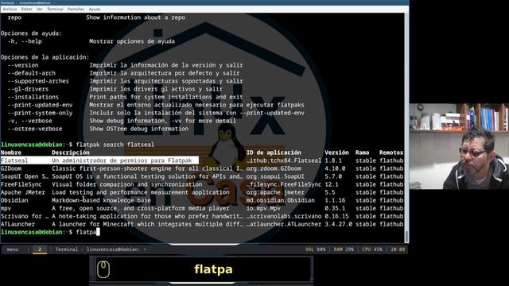Open the Terminal menu in menu bar
The image size is (509, 286).
tap(55, 9)
